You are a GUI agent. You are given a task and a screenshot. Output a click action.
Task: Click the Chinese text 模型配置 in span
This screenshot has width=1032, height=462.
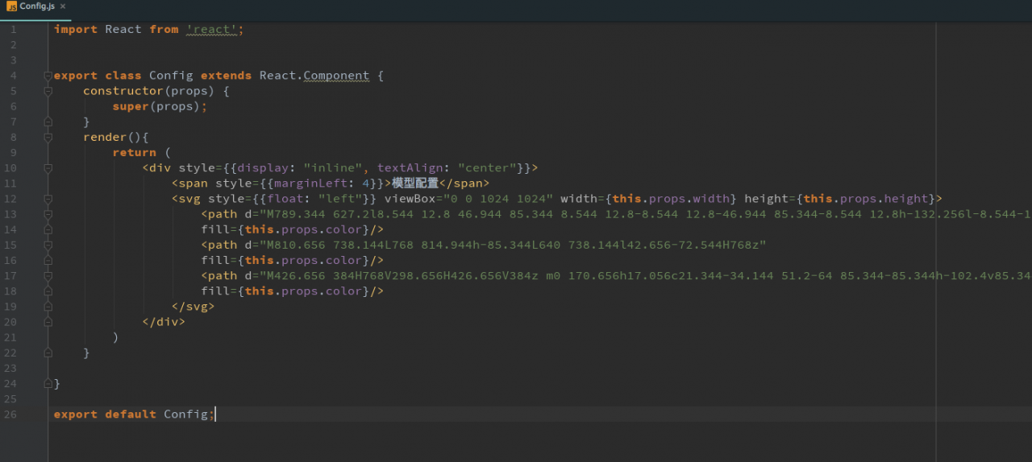click(x=415, y=184)
